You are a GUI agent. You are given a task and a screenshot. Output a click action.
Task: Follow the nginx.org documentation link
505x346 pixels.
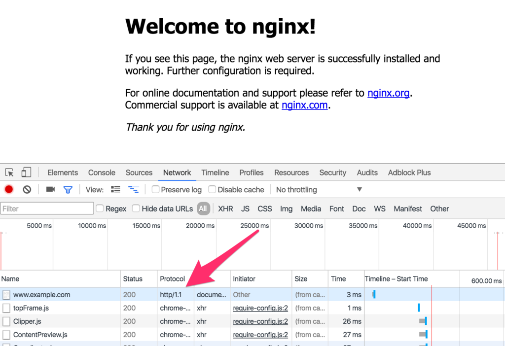tap(389, 93)
